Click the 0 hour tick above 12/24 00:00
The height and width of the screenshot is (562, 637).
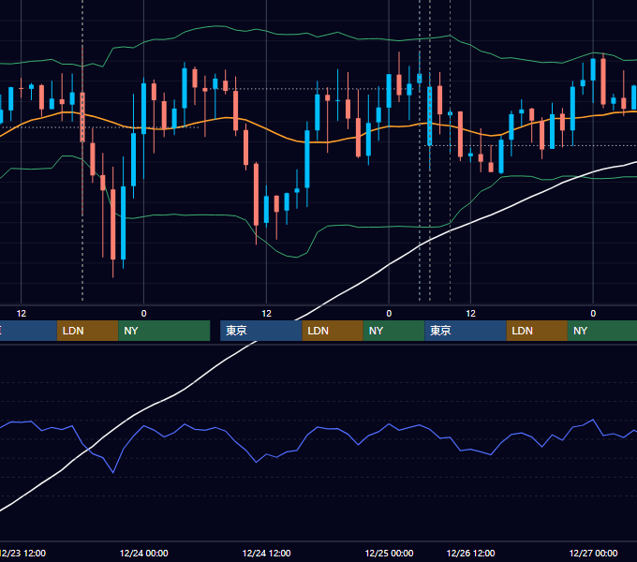click(x=144, y=314)
